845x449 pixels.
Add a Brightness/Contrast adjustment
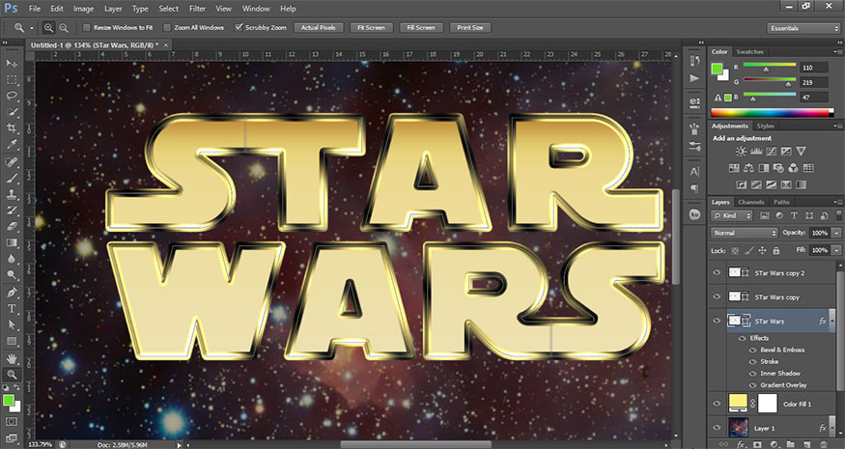click(742, 152)
